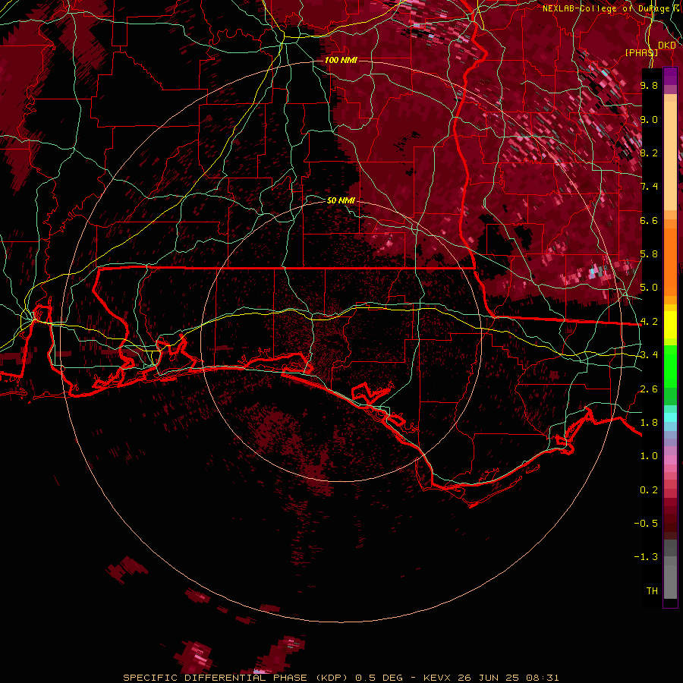This screenshot has height=683, width=683.
Task: Click the KEVX 26 JUN 25 08:31 timestamp
Action: [491, 678]
